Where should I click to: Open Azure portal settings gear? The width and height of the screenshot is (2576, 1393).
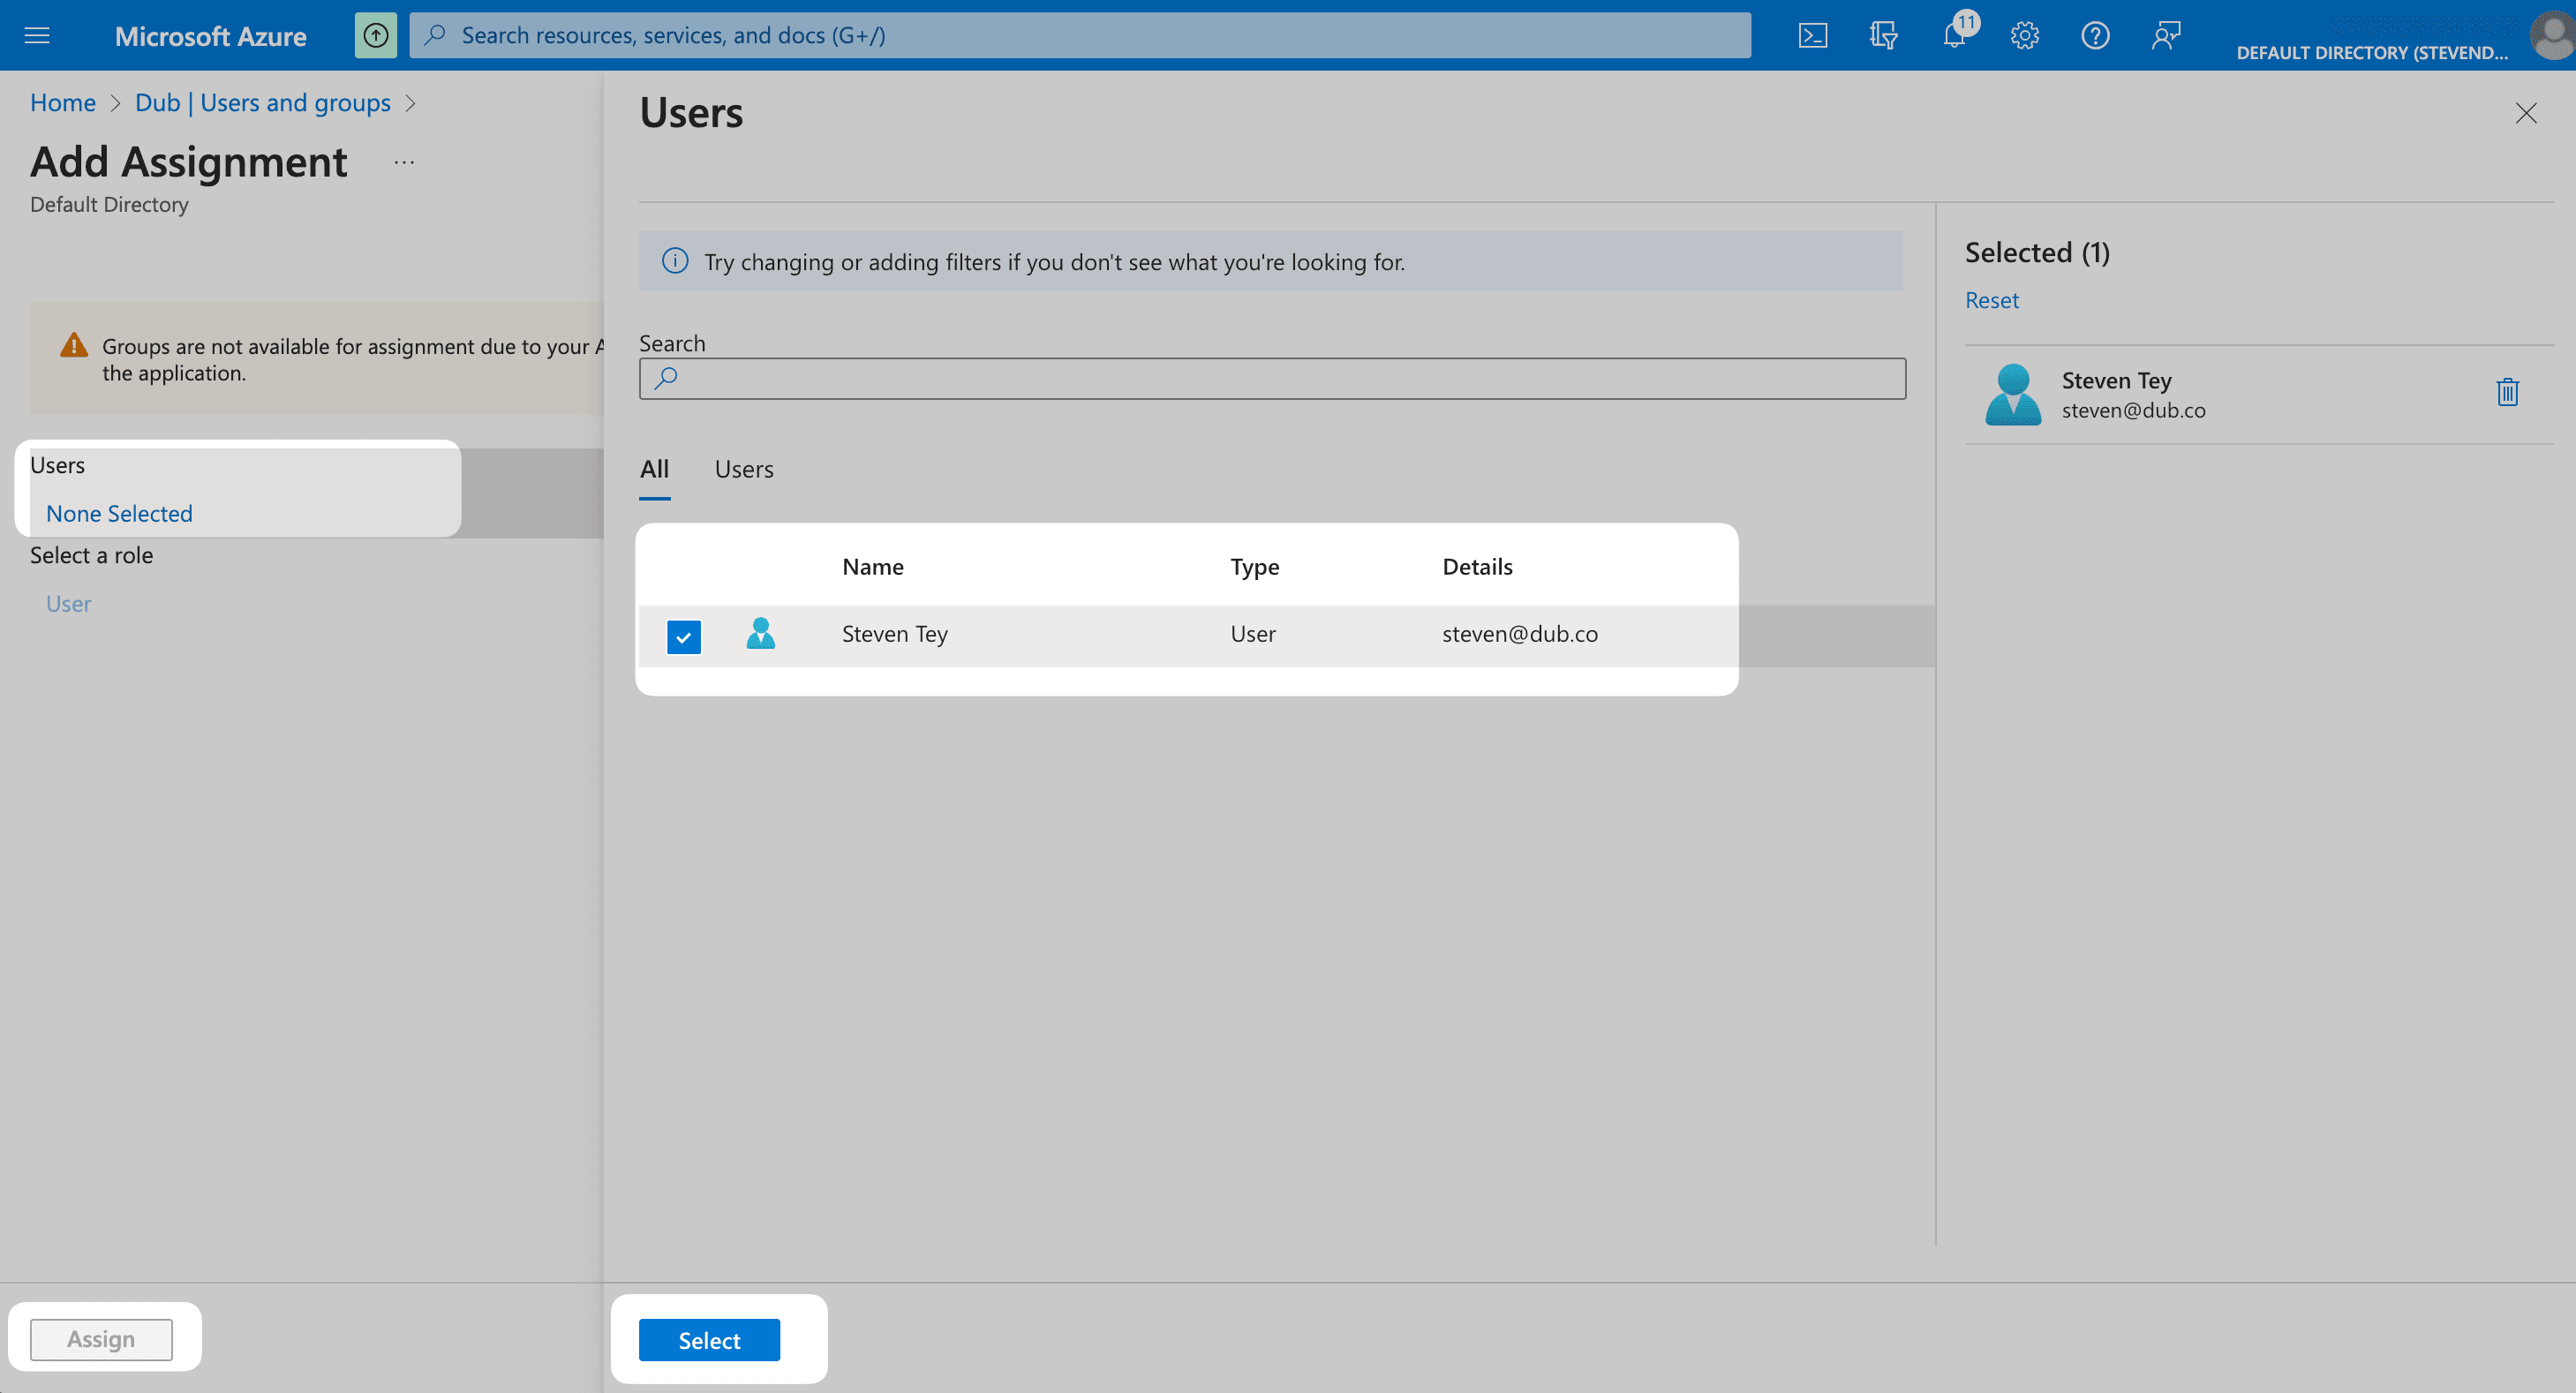tap(2024, 35)
